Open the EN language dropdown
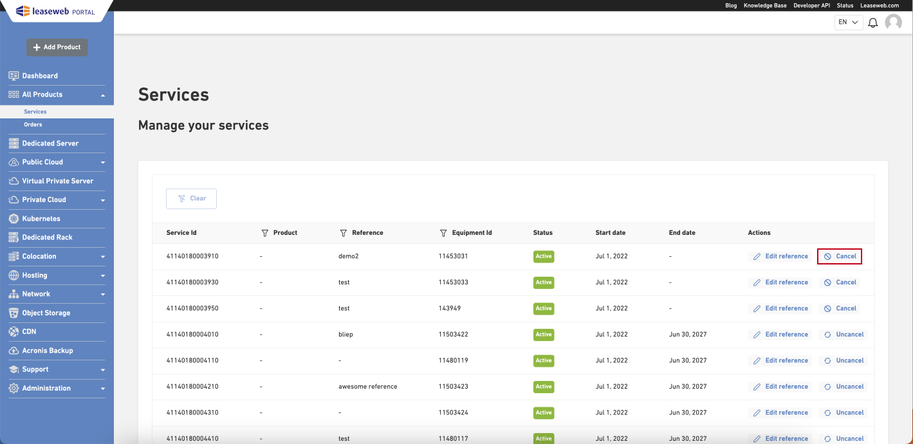Image resolution: width=913 pixels, height=444 pixels. click(x=848, y=22)
